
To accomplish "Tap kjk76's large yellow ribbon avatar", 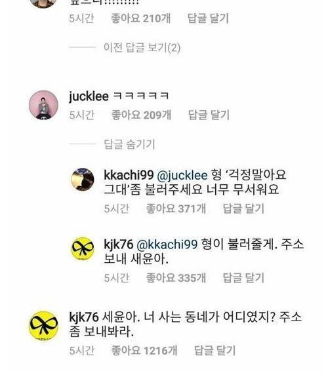I will [x=43, y=326].
